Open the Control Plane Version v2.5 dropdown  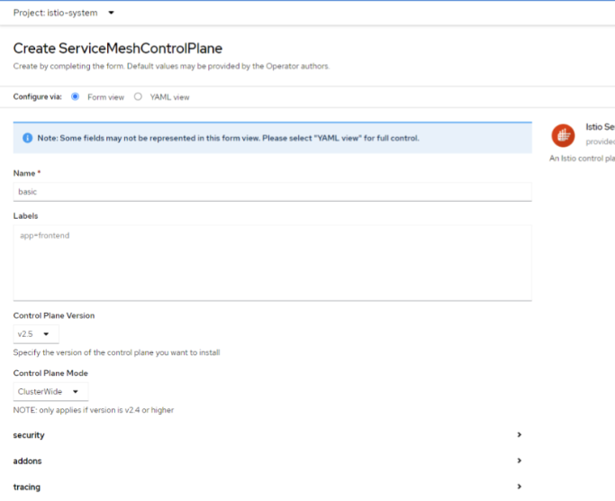pos(36,334)
